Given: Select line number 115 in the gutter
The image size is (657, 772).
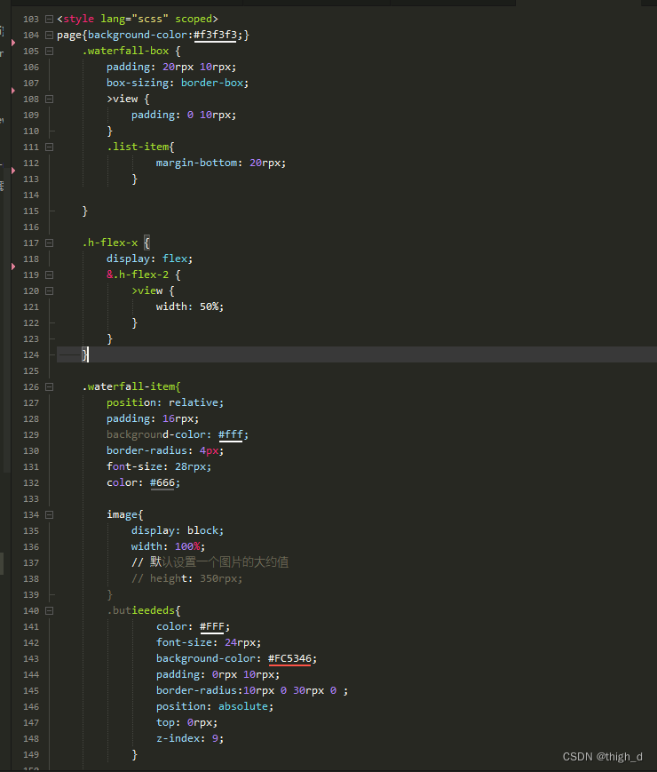Looking at the screenshot, I should pyautogui.click(x=31, y=211).
